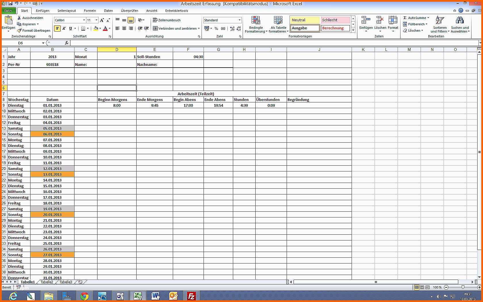Click Verbinden und zentrieren icon
Screen dimensions: 483x302
(155, 28)
